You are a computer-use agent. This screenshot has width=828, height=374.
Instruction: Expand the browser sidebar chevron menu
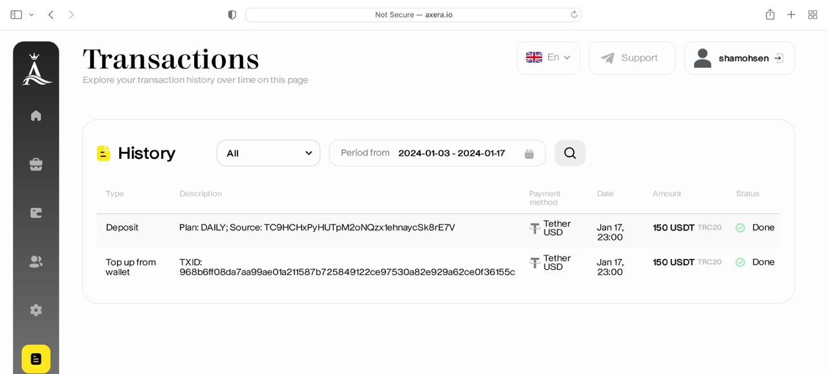pyautogui.click(x=31, y=15)
